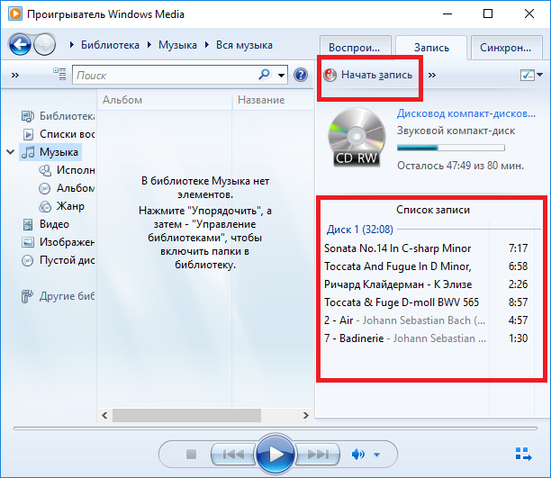551x478 pixels.
Task: Start playback with the round Play button
Action: (275, 454)
